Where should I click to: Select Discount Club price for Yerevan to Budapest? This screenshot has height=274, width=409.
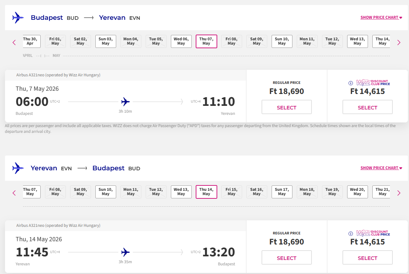[x=367, y=258]
